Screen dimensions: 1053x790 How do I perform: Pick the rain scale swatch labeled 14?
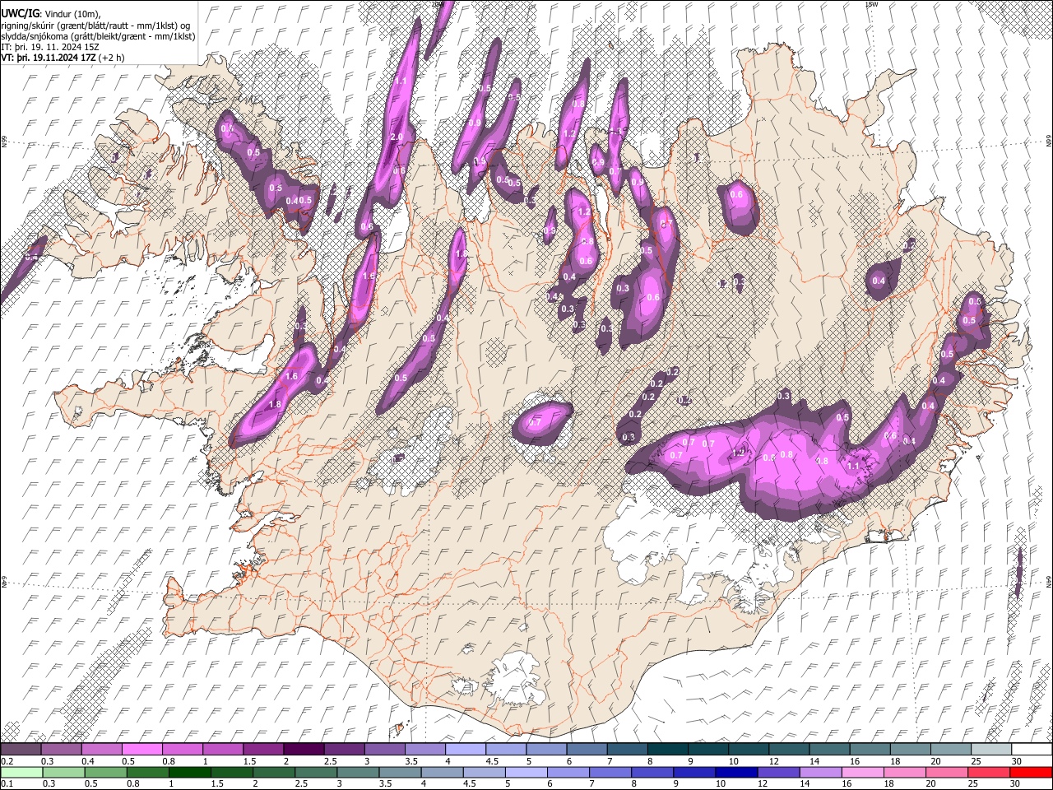click(x=821, y=772)
